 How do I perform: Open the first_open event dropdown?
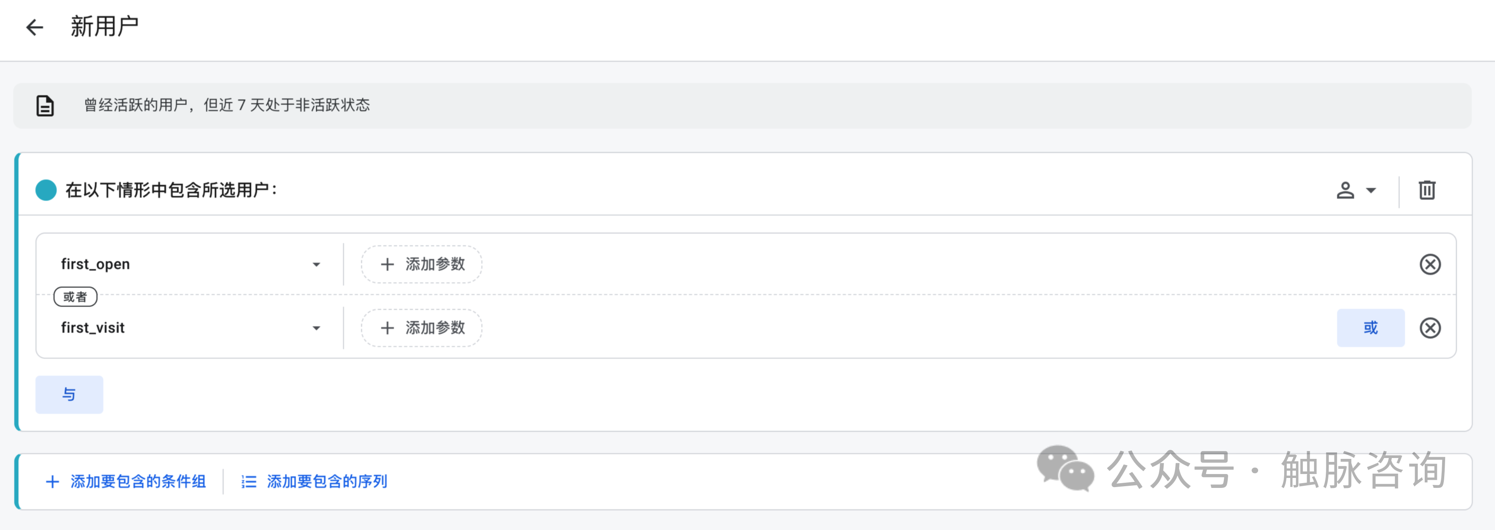click(x=316, y=265)
